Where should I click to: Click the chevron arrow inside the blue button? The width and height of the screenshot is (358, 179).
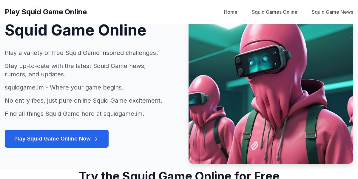[x=96, y=139]
